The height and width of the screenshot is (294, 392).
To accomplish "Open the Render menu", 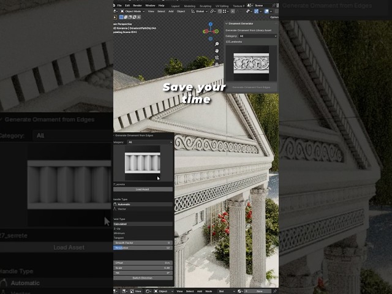I will tap(137, 6).
